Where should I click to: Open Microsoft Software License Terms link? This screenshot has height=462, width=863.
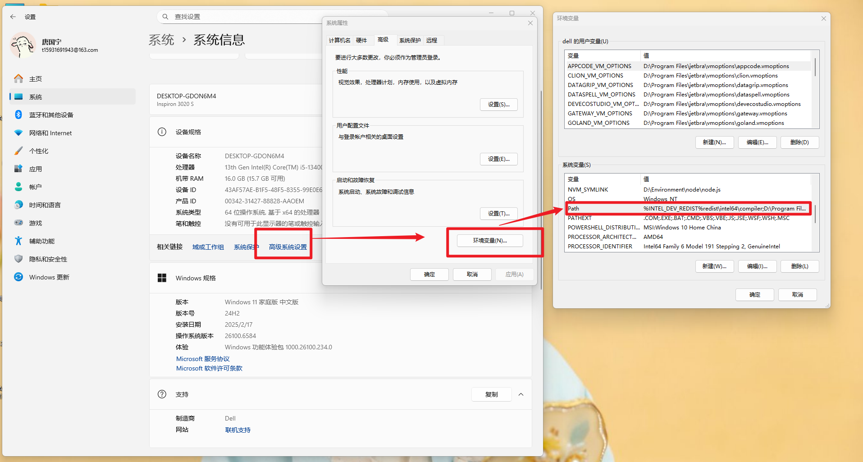click(x=209, y=368)
